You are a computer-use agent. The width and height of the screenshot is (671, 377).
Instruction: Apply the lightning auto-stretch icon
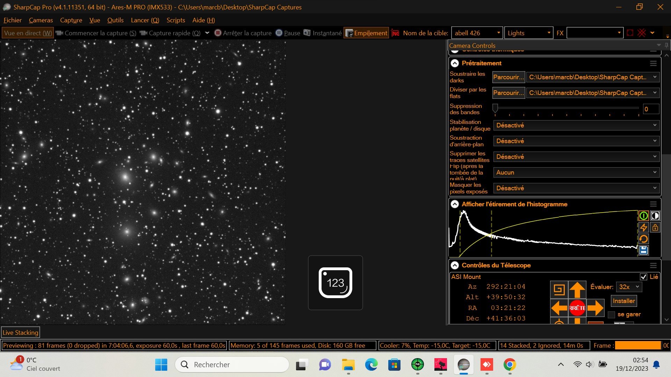[643, 228]
